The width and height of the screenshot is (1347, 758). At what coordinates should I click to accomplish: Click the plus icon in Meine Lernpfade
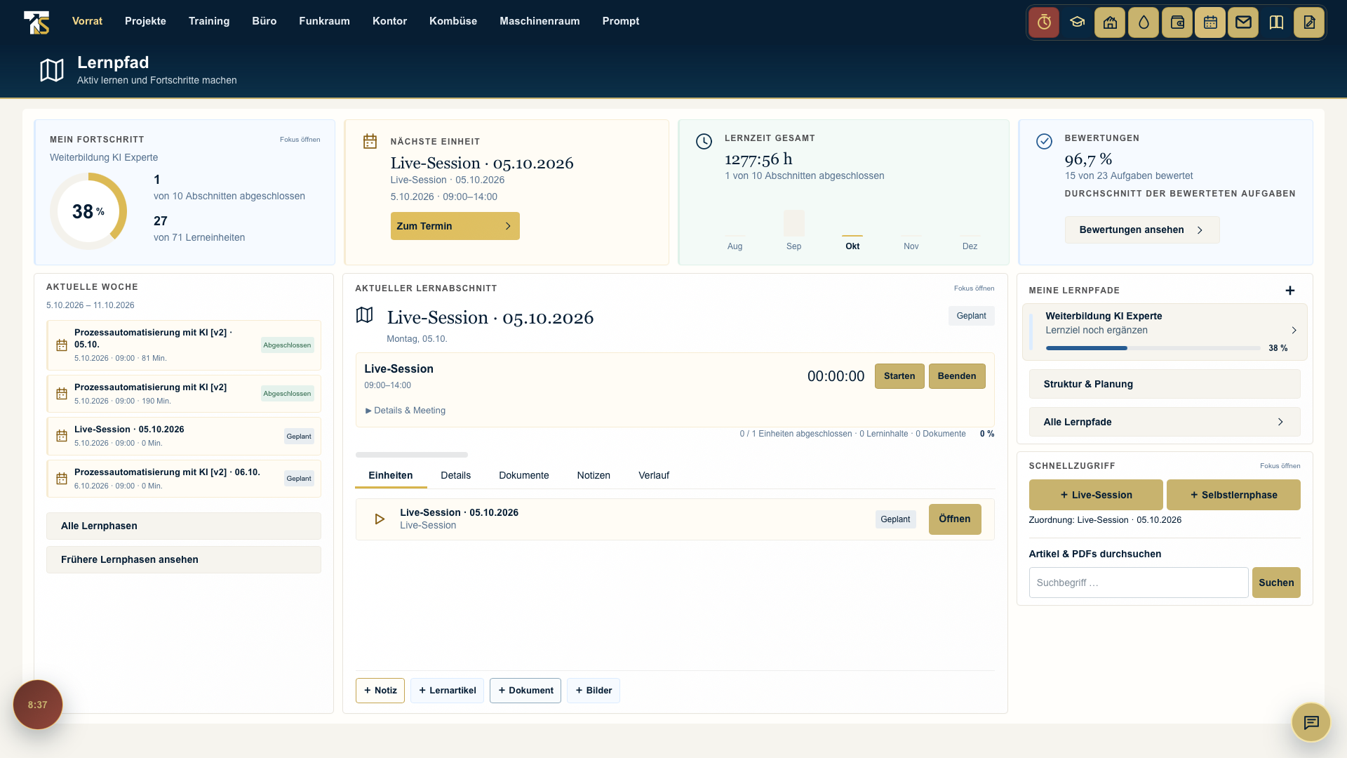tap(1289, 291)
